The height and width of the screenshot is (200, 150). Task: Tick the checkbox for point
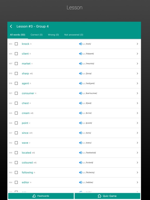[16, 123]
